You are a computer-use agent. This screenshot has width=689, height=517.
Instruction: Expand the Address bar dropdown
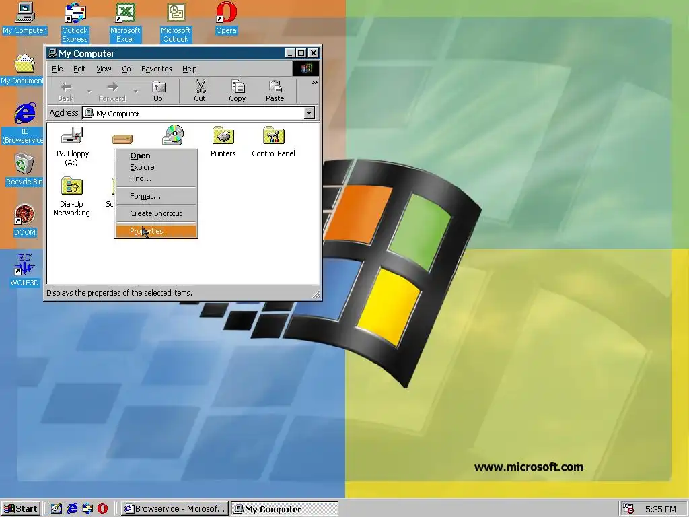pyautogui.click(x=310, y=113)
